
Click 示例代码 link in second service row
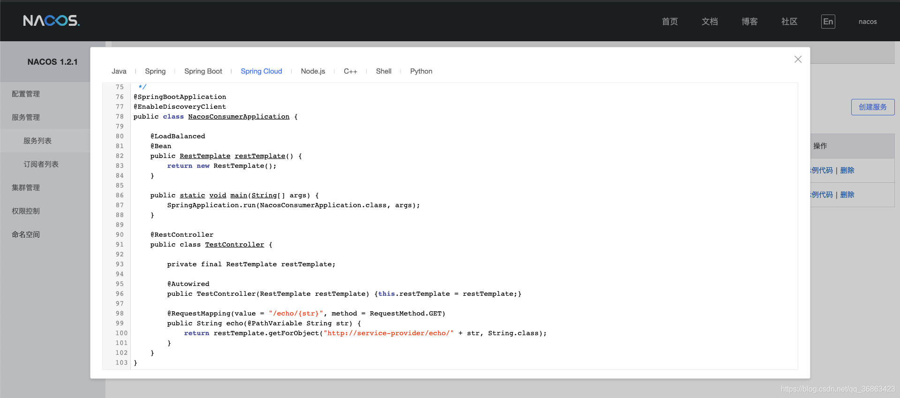(822, 195)
